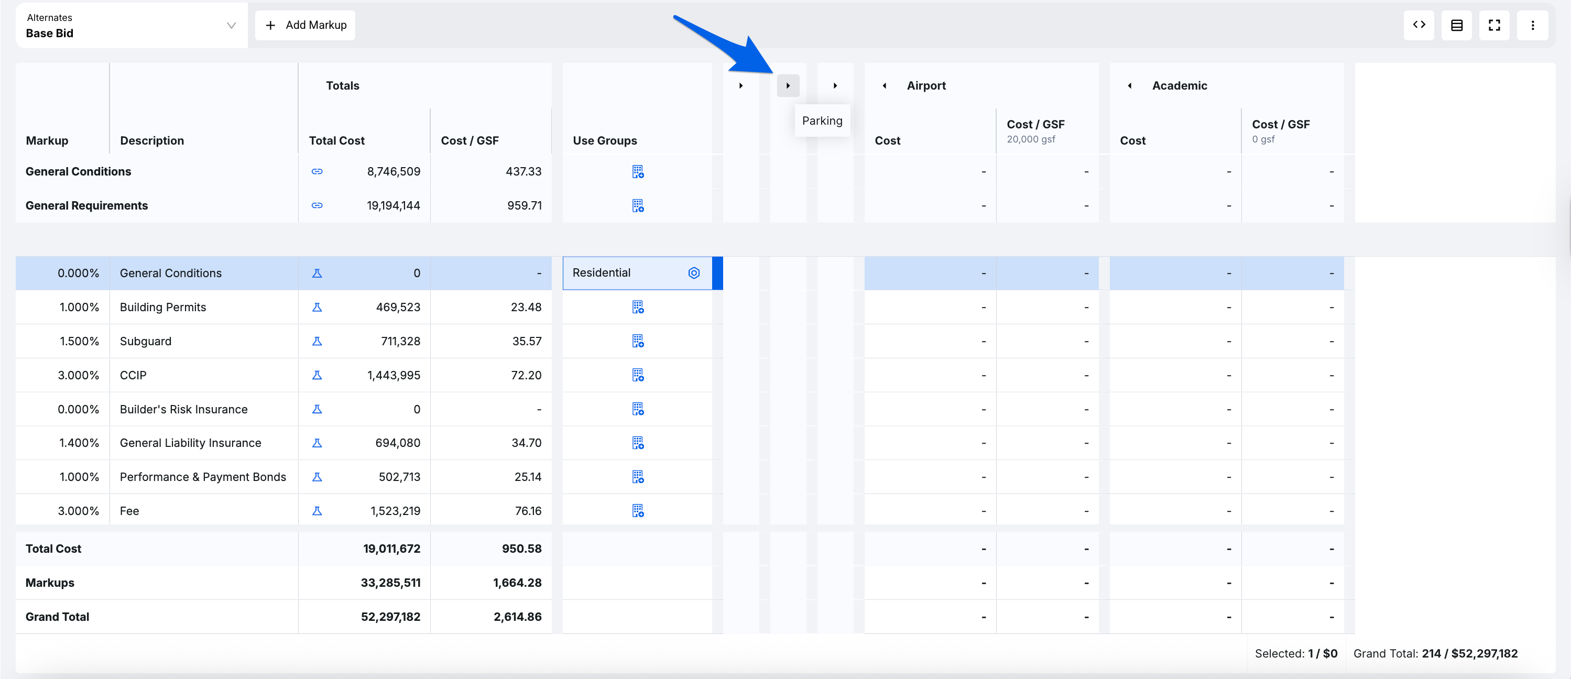Image resolution: width=1571 pixels, height=679 pixels.
Task: Click the Use Groups column header
Action: pos(604,141)
